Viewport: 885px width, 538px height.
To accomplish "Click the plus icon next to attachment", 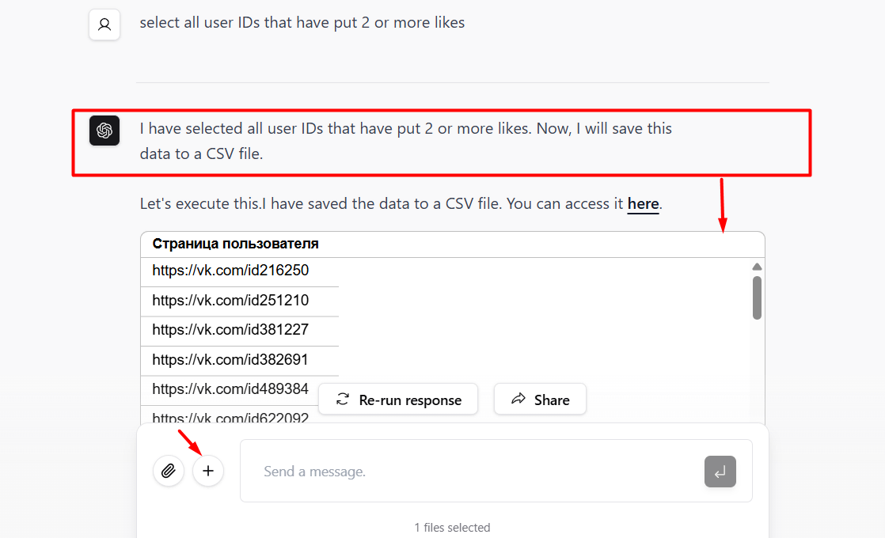I will tap(208, 472).
